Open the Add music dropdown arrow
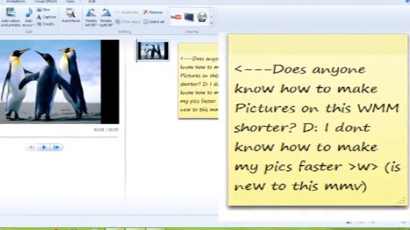Viewport: 410px width, 230px height. point(33,25)
